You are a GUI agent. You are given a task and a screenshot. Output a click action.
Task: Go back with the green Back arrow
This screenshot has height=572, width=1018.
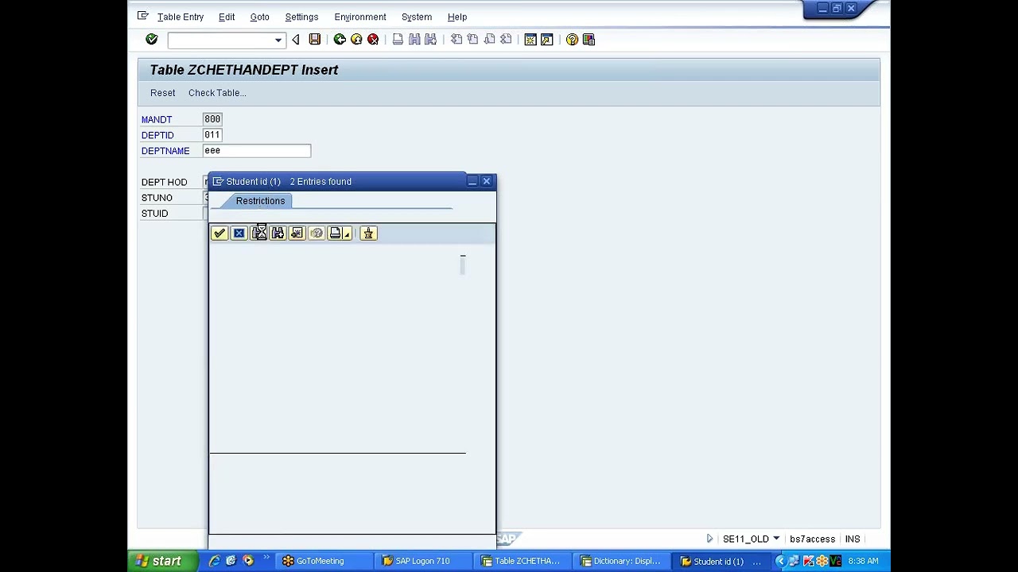340,40
